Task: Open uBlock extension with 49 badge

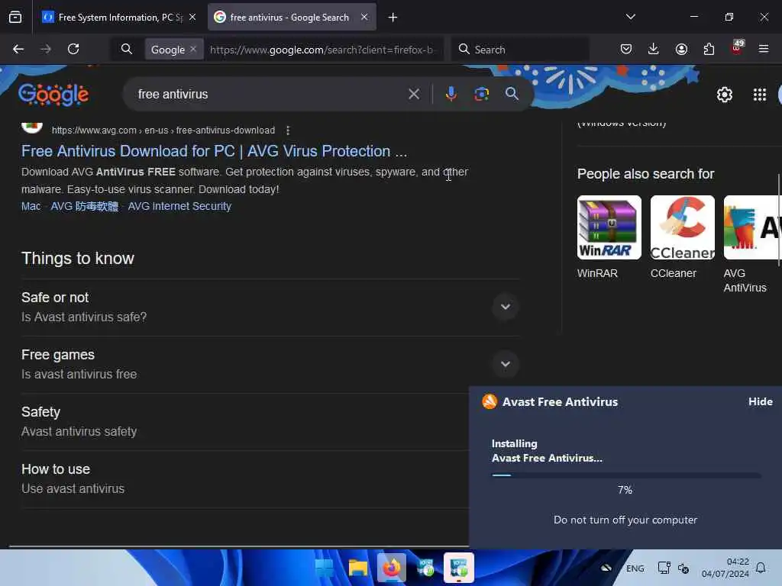Action: [737, 48]
